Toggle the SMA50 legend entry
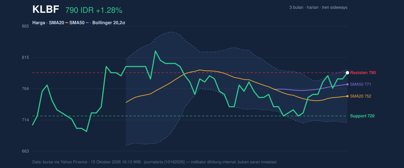404x168 pixels. tap(77, 23)
